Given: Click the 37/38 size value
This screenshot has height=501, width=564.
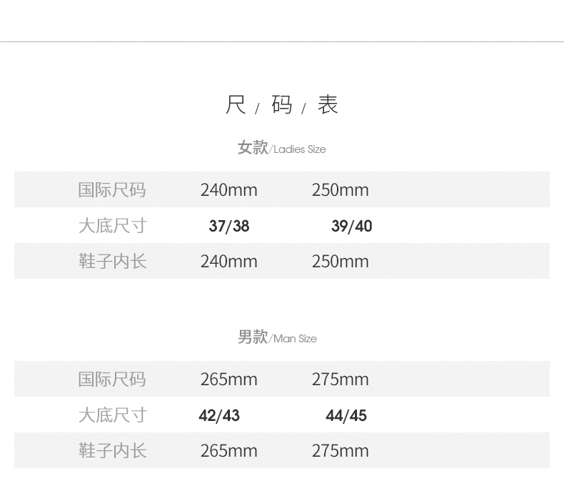Looking at the screenshot, I should pyautogui.click(x=229, y=227).
